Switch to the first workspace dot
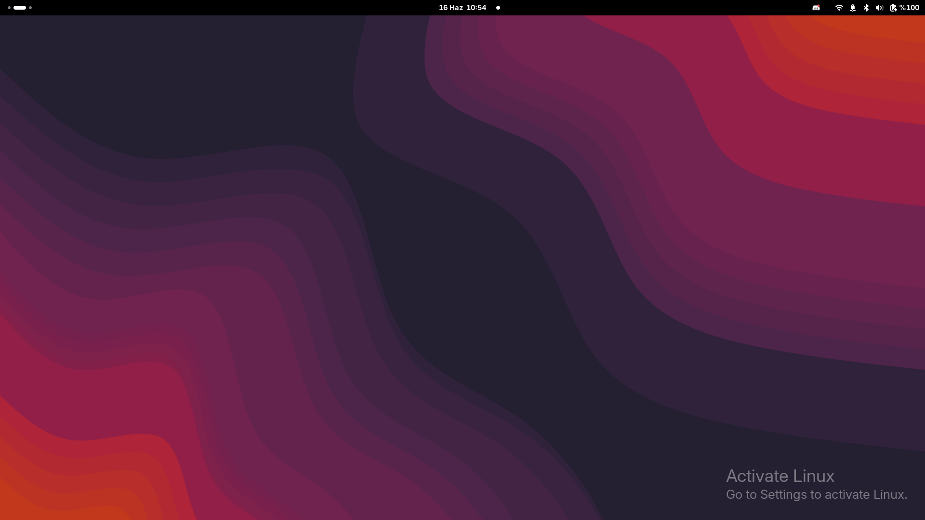Viewport: 925px width, 520px height. click(9, 8)
